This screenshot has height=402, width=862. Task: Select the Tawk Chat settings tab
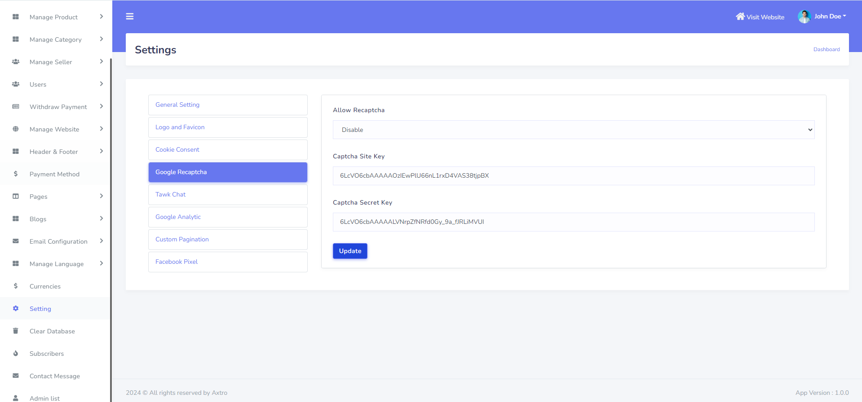[x=228, y=195]
